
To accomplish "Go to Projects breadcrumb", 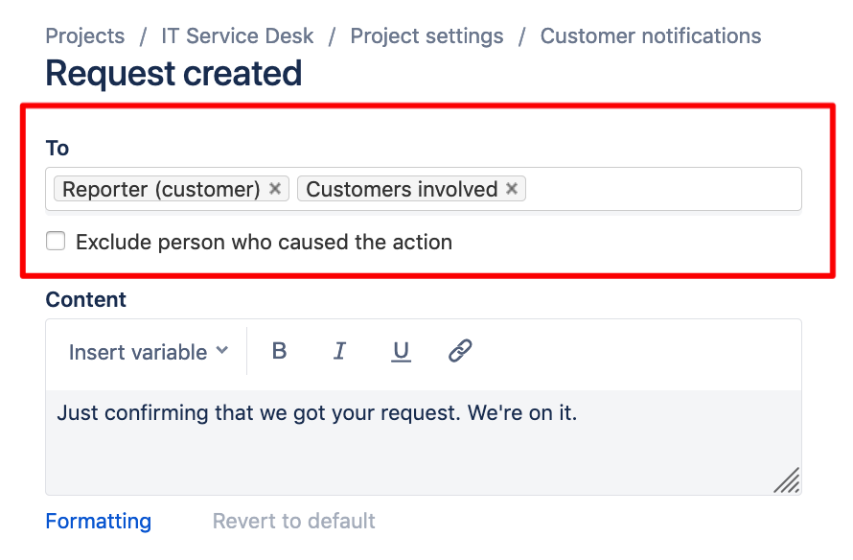I will (85, 35).
